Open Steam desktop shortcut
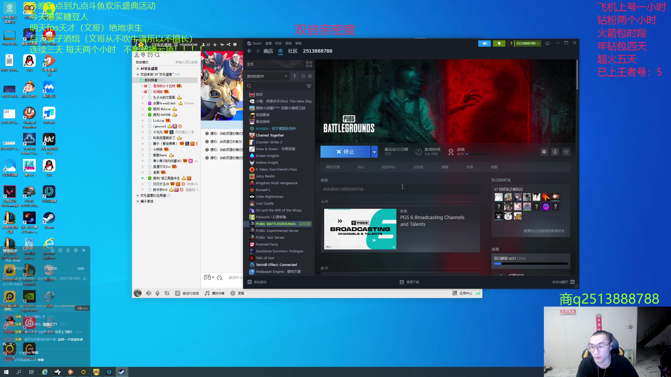Viewport: 671px width, 377px height. [x=49, y=220]
